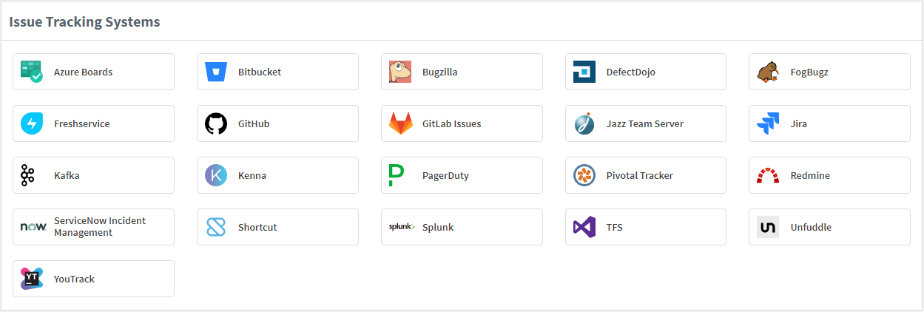Select the Bitbucket bucket icon
Viewport: 924px width, 312px height.
[216, 72]
